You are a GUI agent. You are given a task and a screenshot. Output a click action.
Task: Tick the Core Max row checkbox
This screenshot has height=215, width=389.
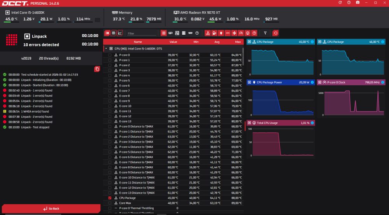(x=110, y=203)
